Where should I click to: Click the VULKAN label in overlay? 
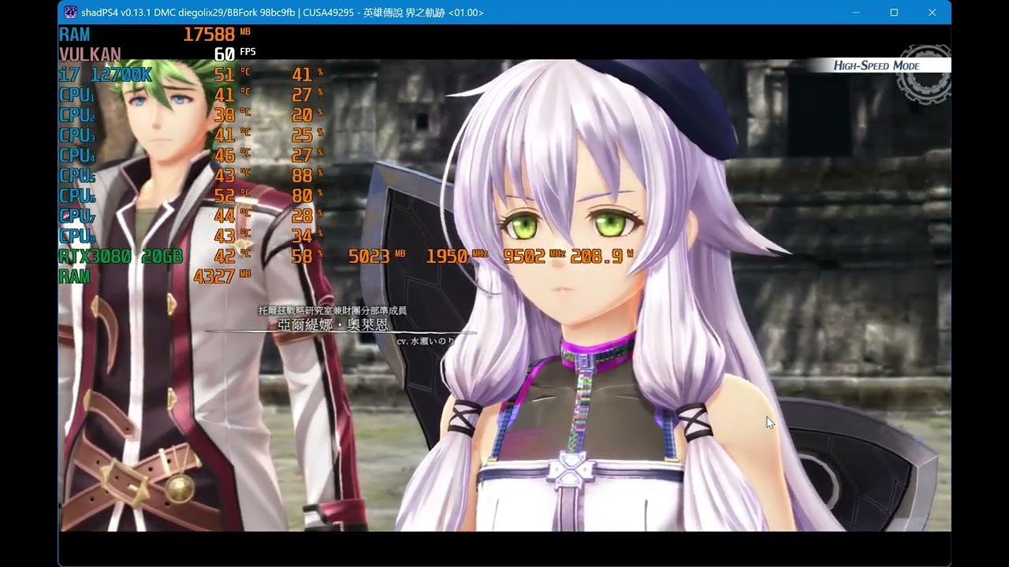[x=90, y=54]
